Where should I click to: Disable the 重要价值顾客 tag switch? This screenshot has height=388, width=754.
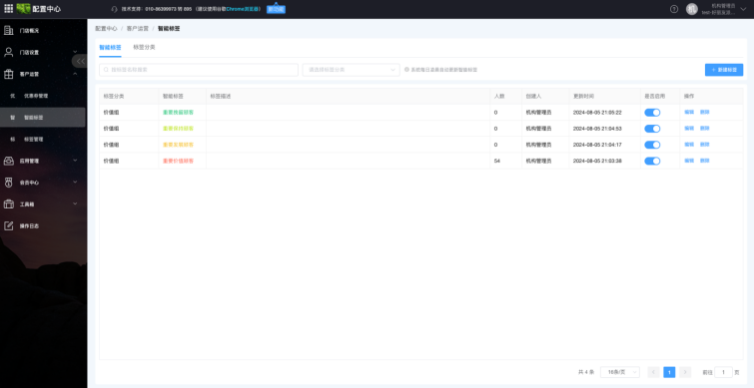tap(652, 161)
